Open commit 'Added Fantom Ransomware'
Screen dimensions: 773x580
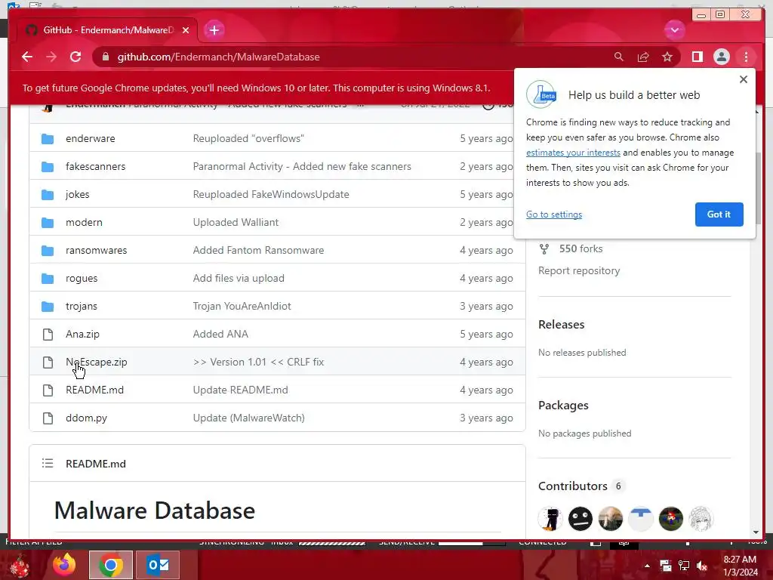(258, 250)
